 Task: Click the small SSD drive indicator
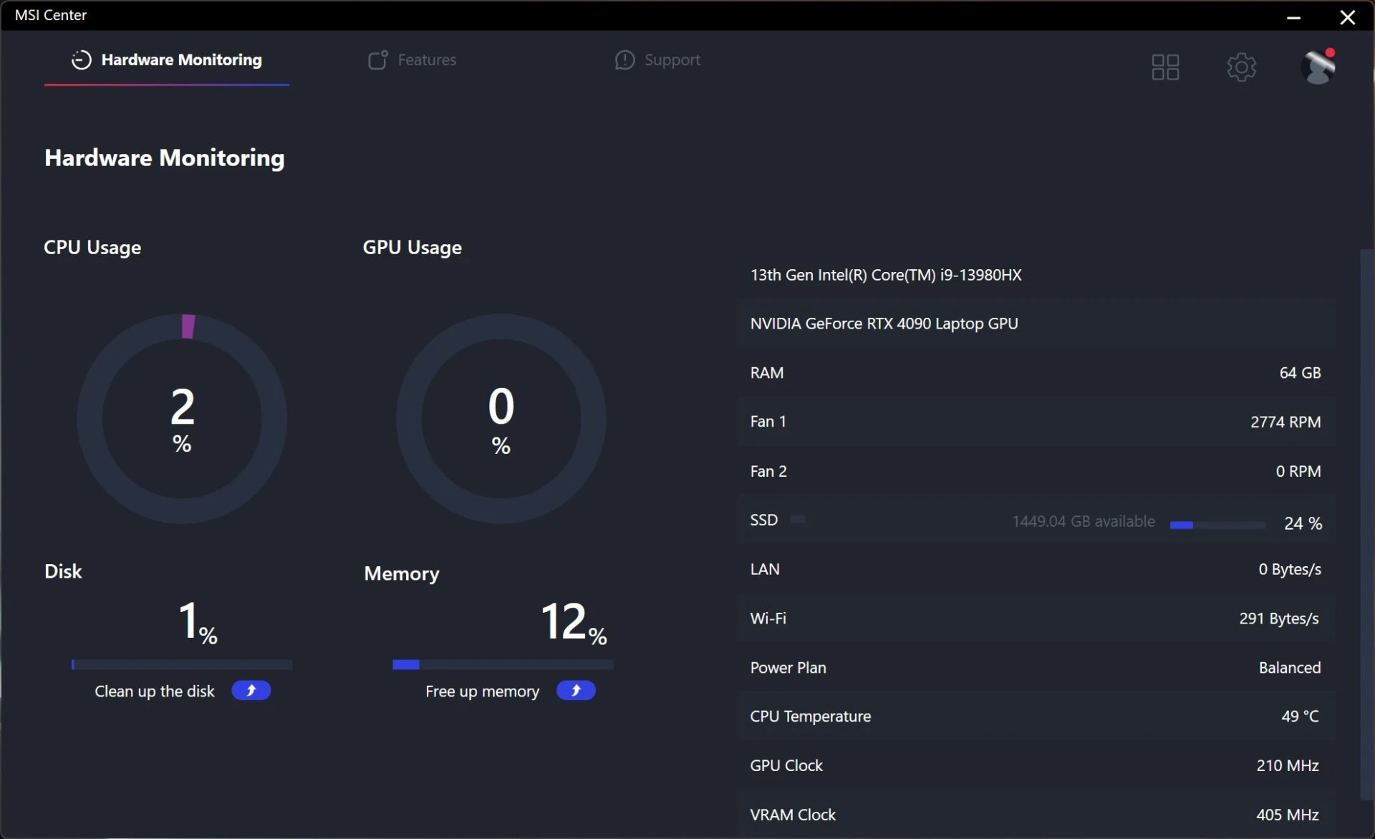pyautogui.click(x=797, y=520)
